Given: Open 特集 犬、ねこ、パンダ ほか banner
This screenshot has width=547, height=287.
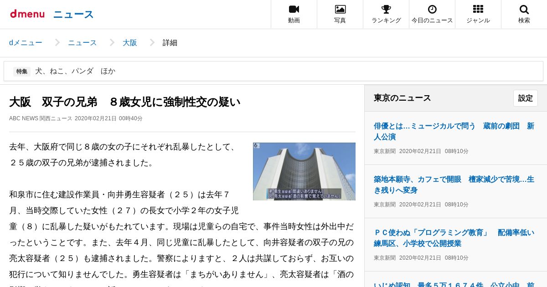Looking at the screenshot, I should point(273,71).
